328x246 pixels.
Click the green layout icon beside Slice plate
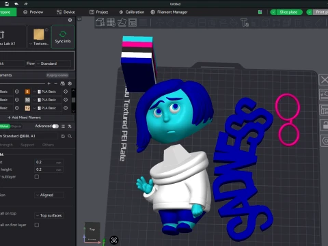point(260,12)
